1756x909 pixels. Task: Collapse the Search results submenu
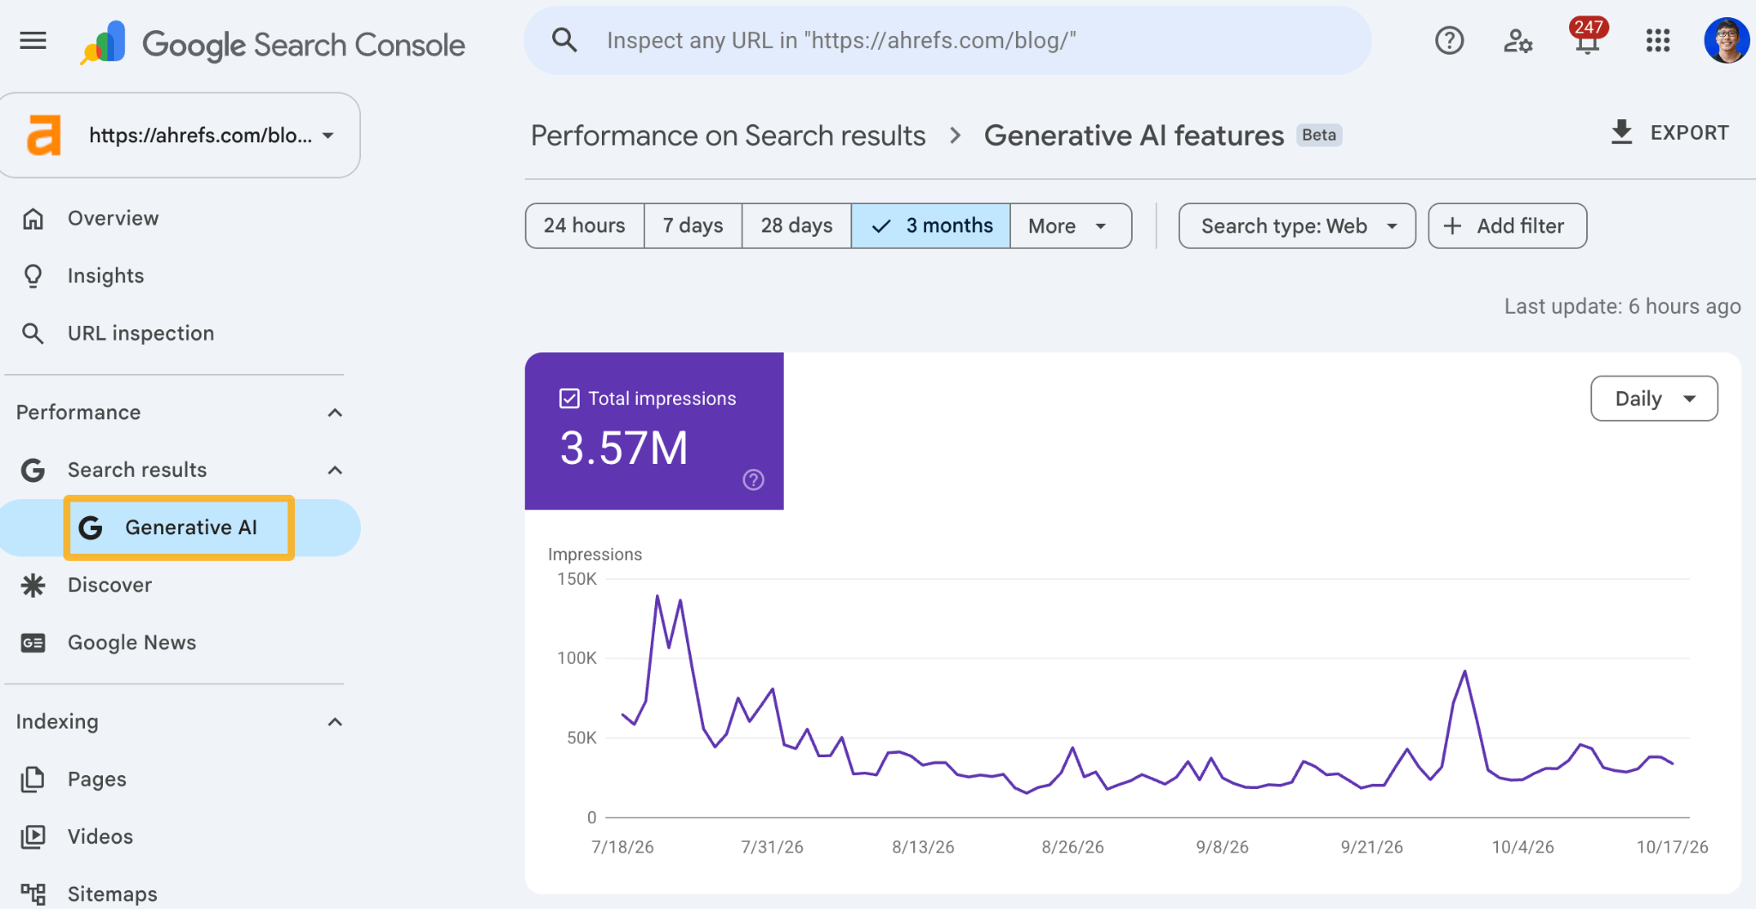pos(335,470)
